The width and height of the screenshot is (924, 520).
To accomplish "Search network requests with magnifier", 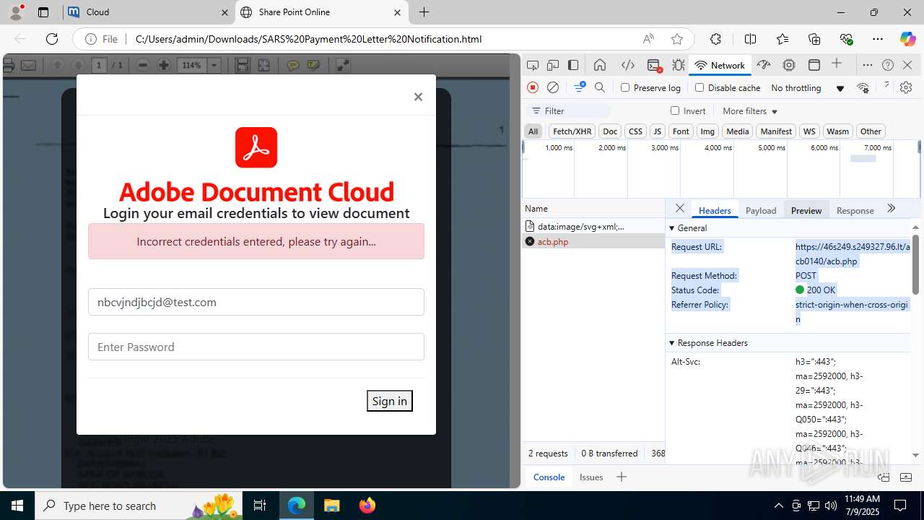I will 600,87.
